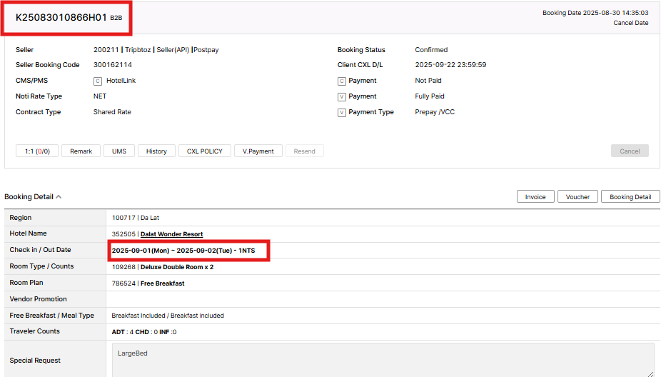Click the Booking Detail button at right
This screenshot has width=666, height=377.
[630, 197]
